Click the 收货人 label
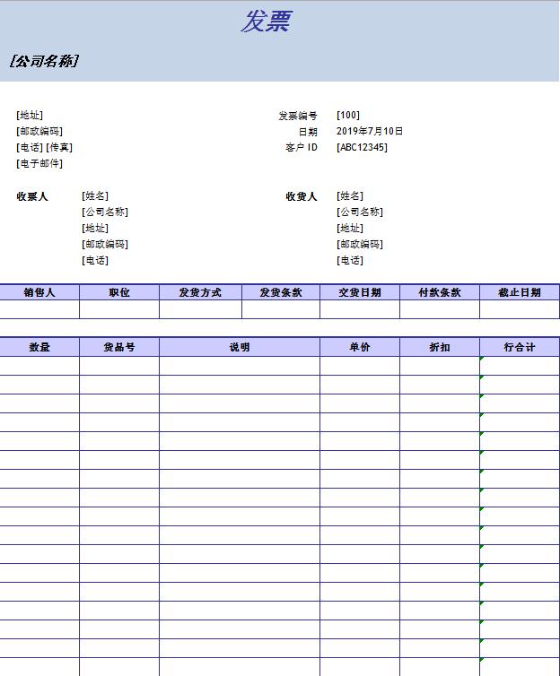 tap(302, 196)
